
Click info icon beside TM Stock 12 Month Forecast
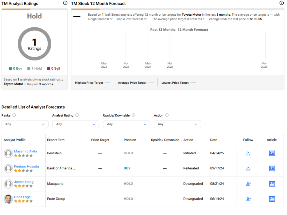pyautogui.click(x=281, y=3)
